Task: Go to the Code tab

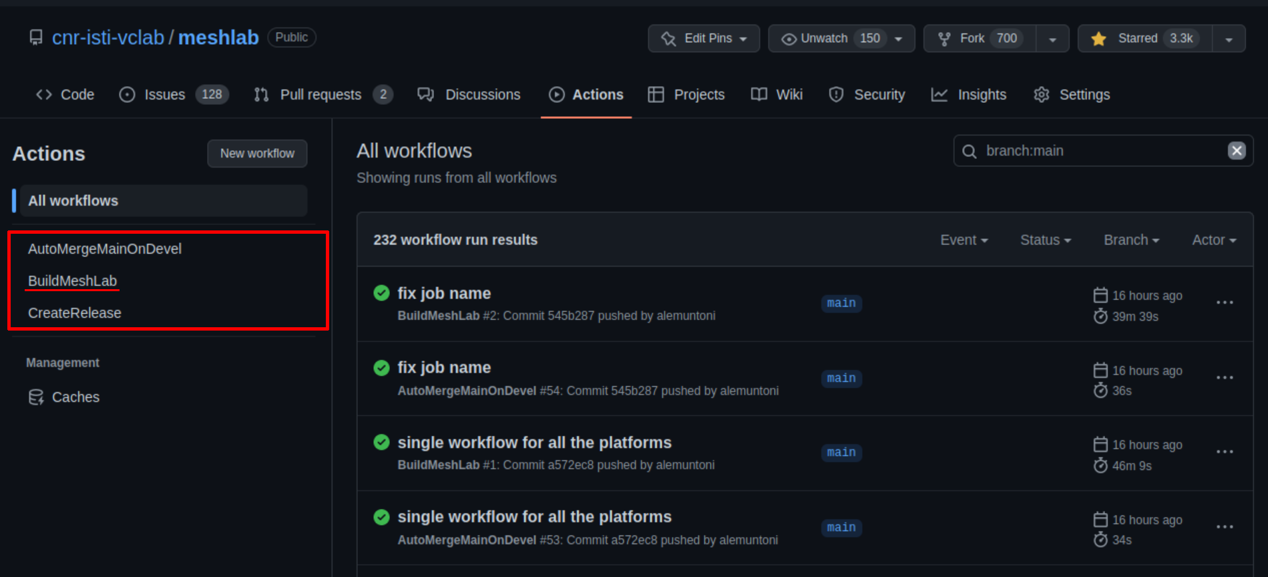Action: point(65,95)
